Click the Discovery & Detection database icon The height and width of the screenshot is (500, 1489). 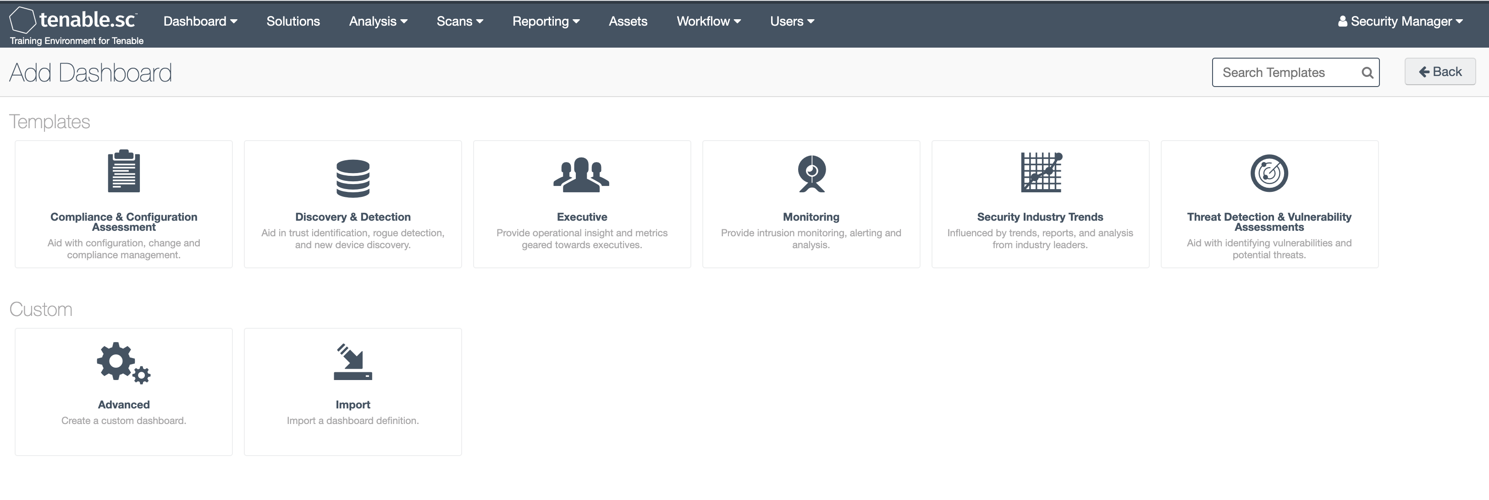pyautogui.click(x=353, y=178)
